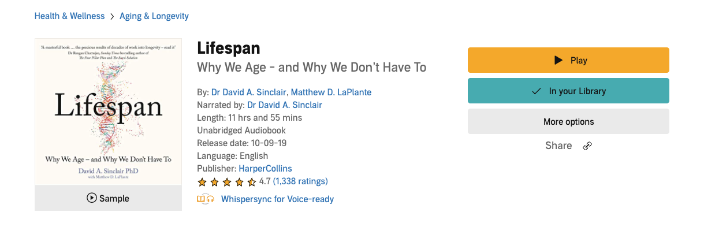This screenshot has height=238, width=704.
Task: Toggle the In your Library button
Action: (568, 91)
